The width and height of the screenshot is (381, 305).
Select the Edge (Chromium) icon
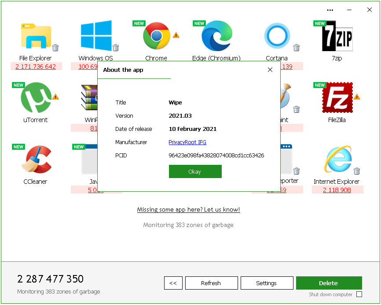click(x=217, y=36)
